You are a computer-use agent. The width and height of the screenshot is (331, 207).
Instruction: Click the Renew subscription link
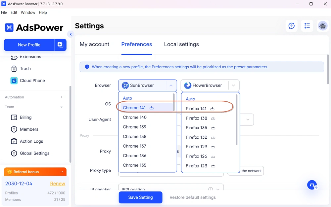point(58,184)
